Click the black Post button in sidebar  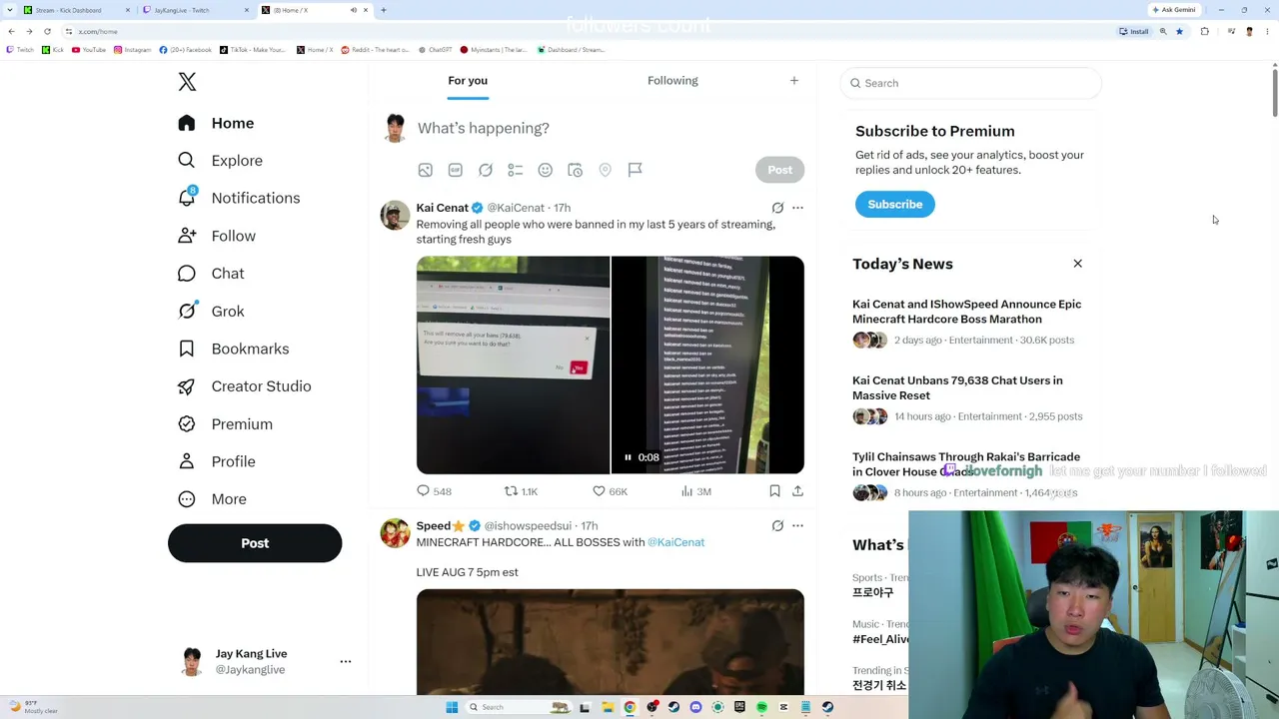(x=255, y=543)
